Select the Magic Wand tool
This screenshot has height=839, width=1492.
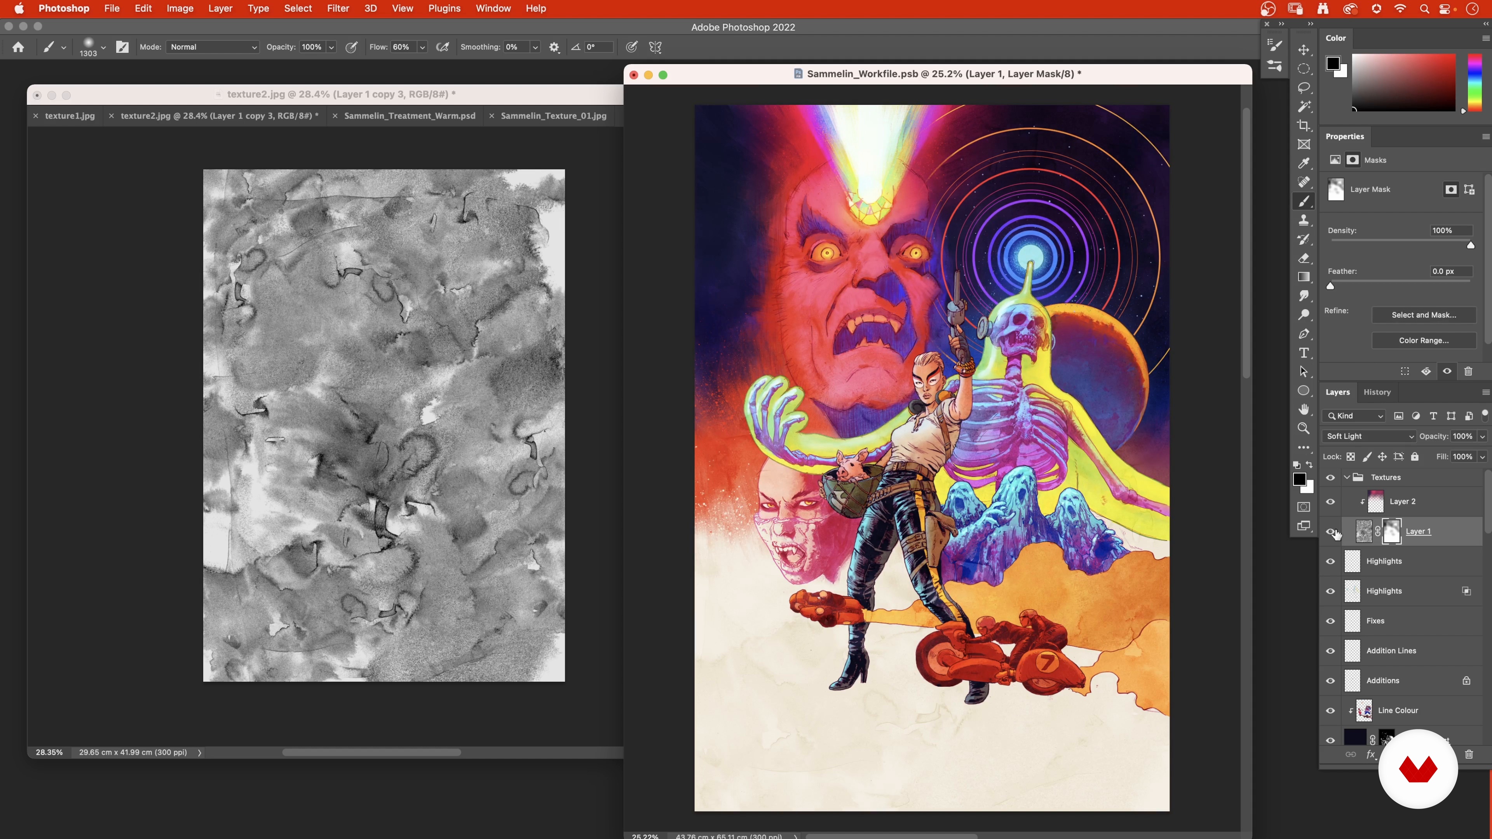tap(1304, 106)
